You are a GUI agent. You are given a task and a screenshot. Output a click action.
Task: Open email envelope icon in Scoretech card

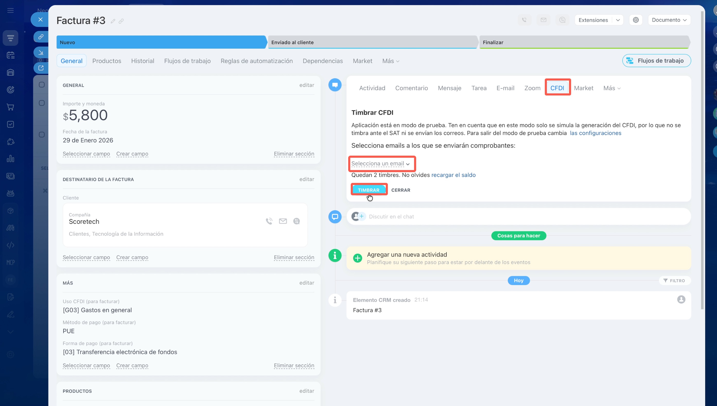tap(283, 221)
